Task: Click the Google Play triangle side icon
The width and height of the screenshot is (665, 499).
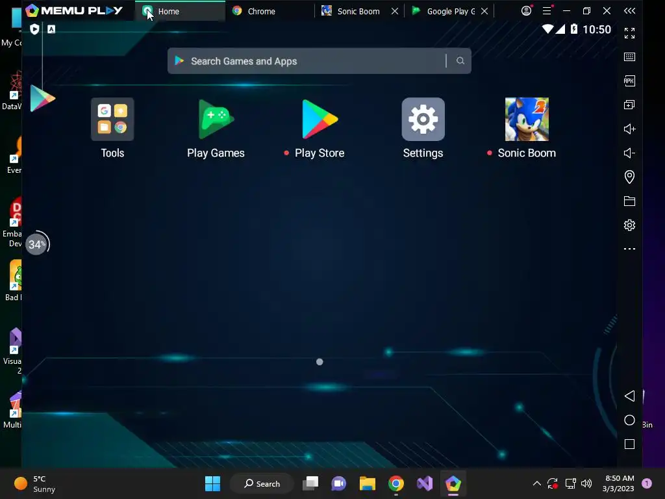Action: (42, 99)
